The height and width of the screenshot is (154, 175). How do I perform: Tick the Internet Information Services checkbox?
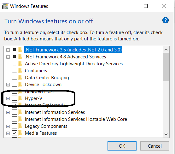[x=15, y=112]
